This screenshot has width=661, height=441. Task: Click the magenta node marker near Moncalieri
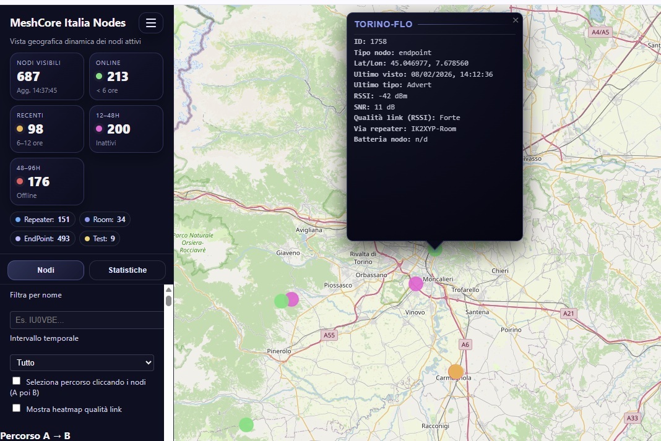tap(416, 283)
